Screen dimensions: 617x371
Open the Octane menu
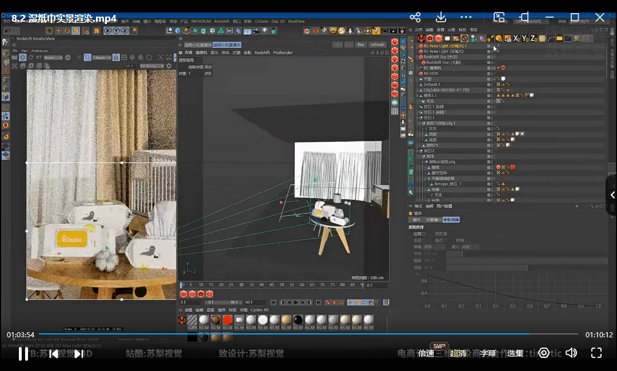pos(261,21)
